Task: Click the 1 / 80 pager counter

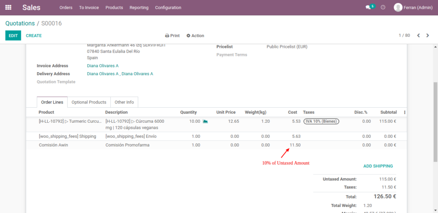Action: pyautogui.click(x=404, y=35)
